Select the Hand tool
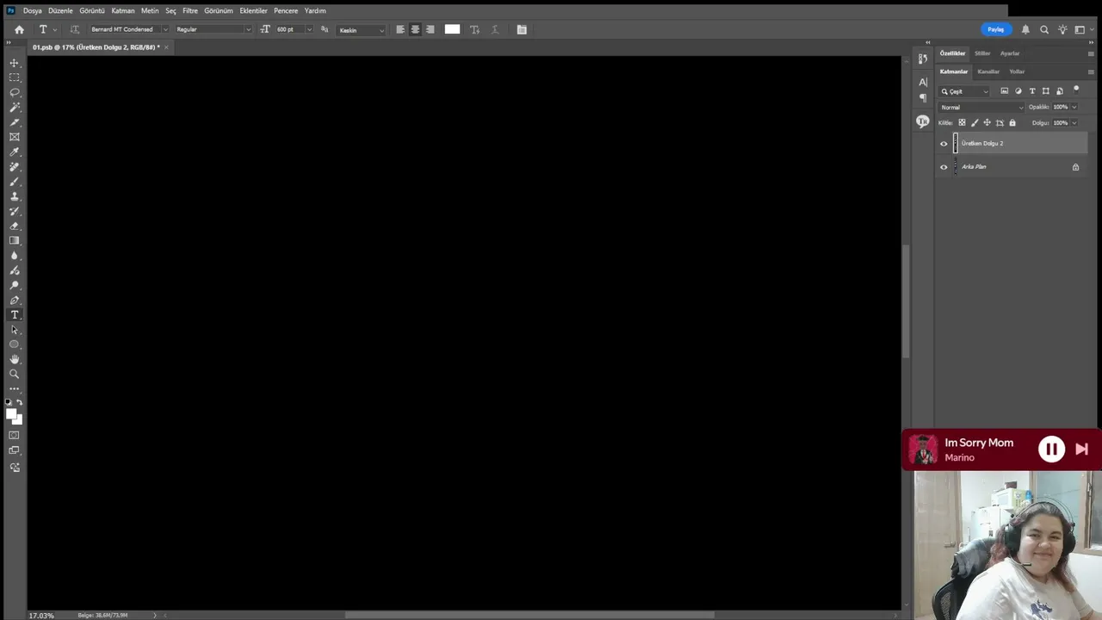 pyautogui.click(x=15, y=359)
